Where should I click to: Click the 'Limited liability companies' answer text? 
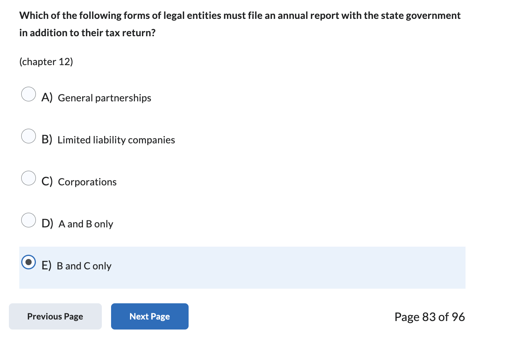(116, 140)
